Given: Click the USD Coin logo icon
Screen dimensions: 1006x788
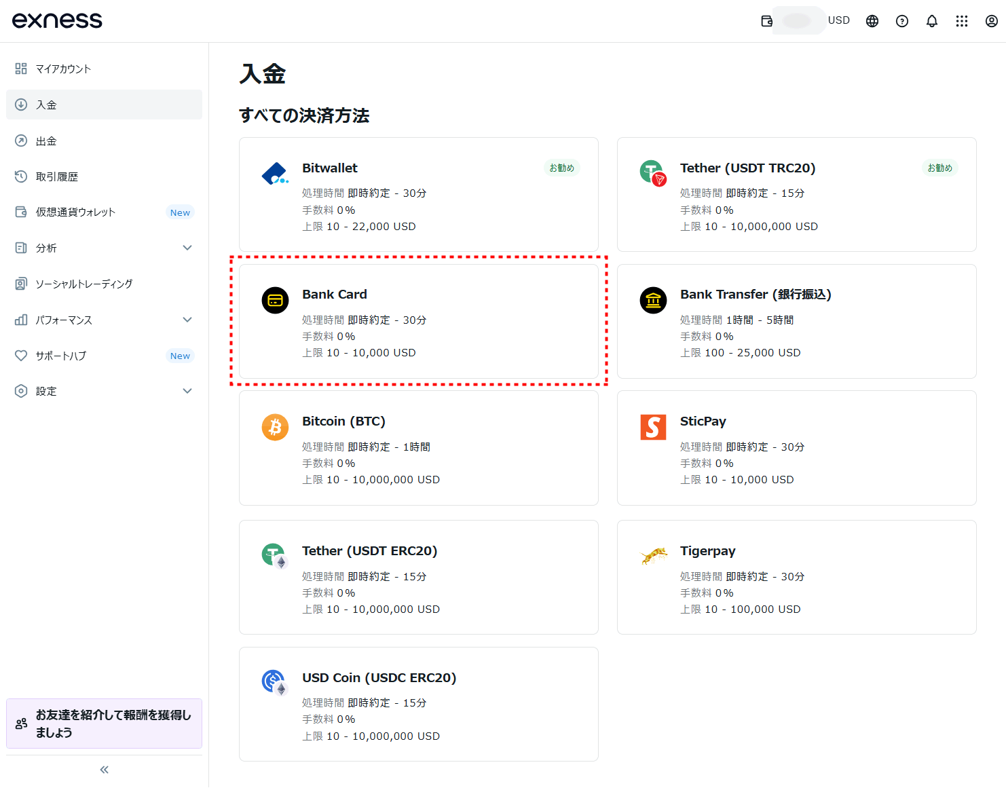Looking at the screenshot, I should click(x=275, y=682).
